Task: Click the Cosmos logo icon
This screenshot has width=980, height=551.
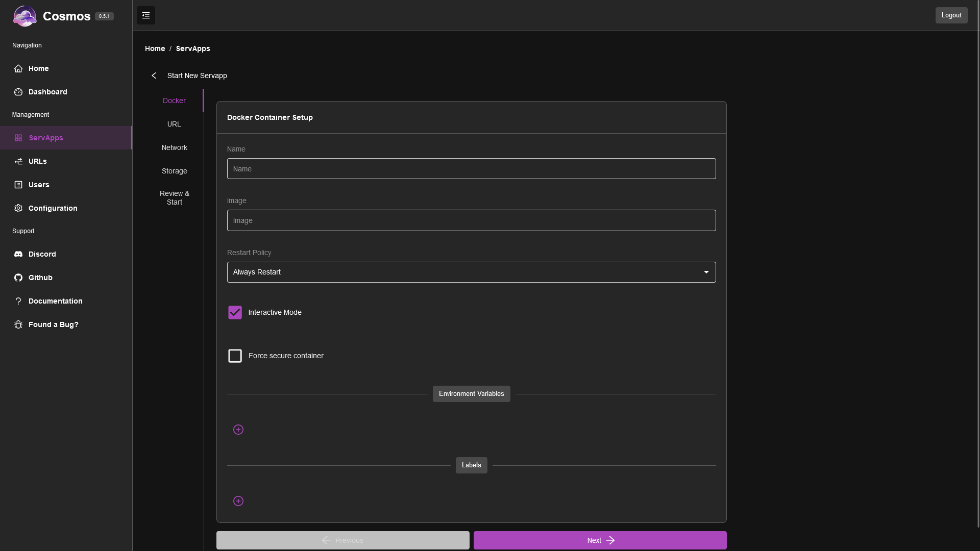Action: coord(24,16)
